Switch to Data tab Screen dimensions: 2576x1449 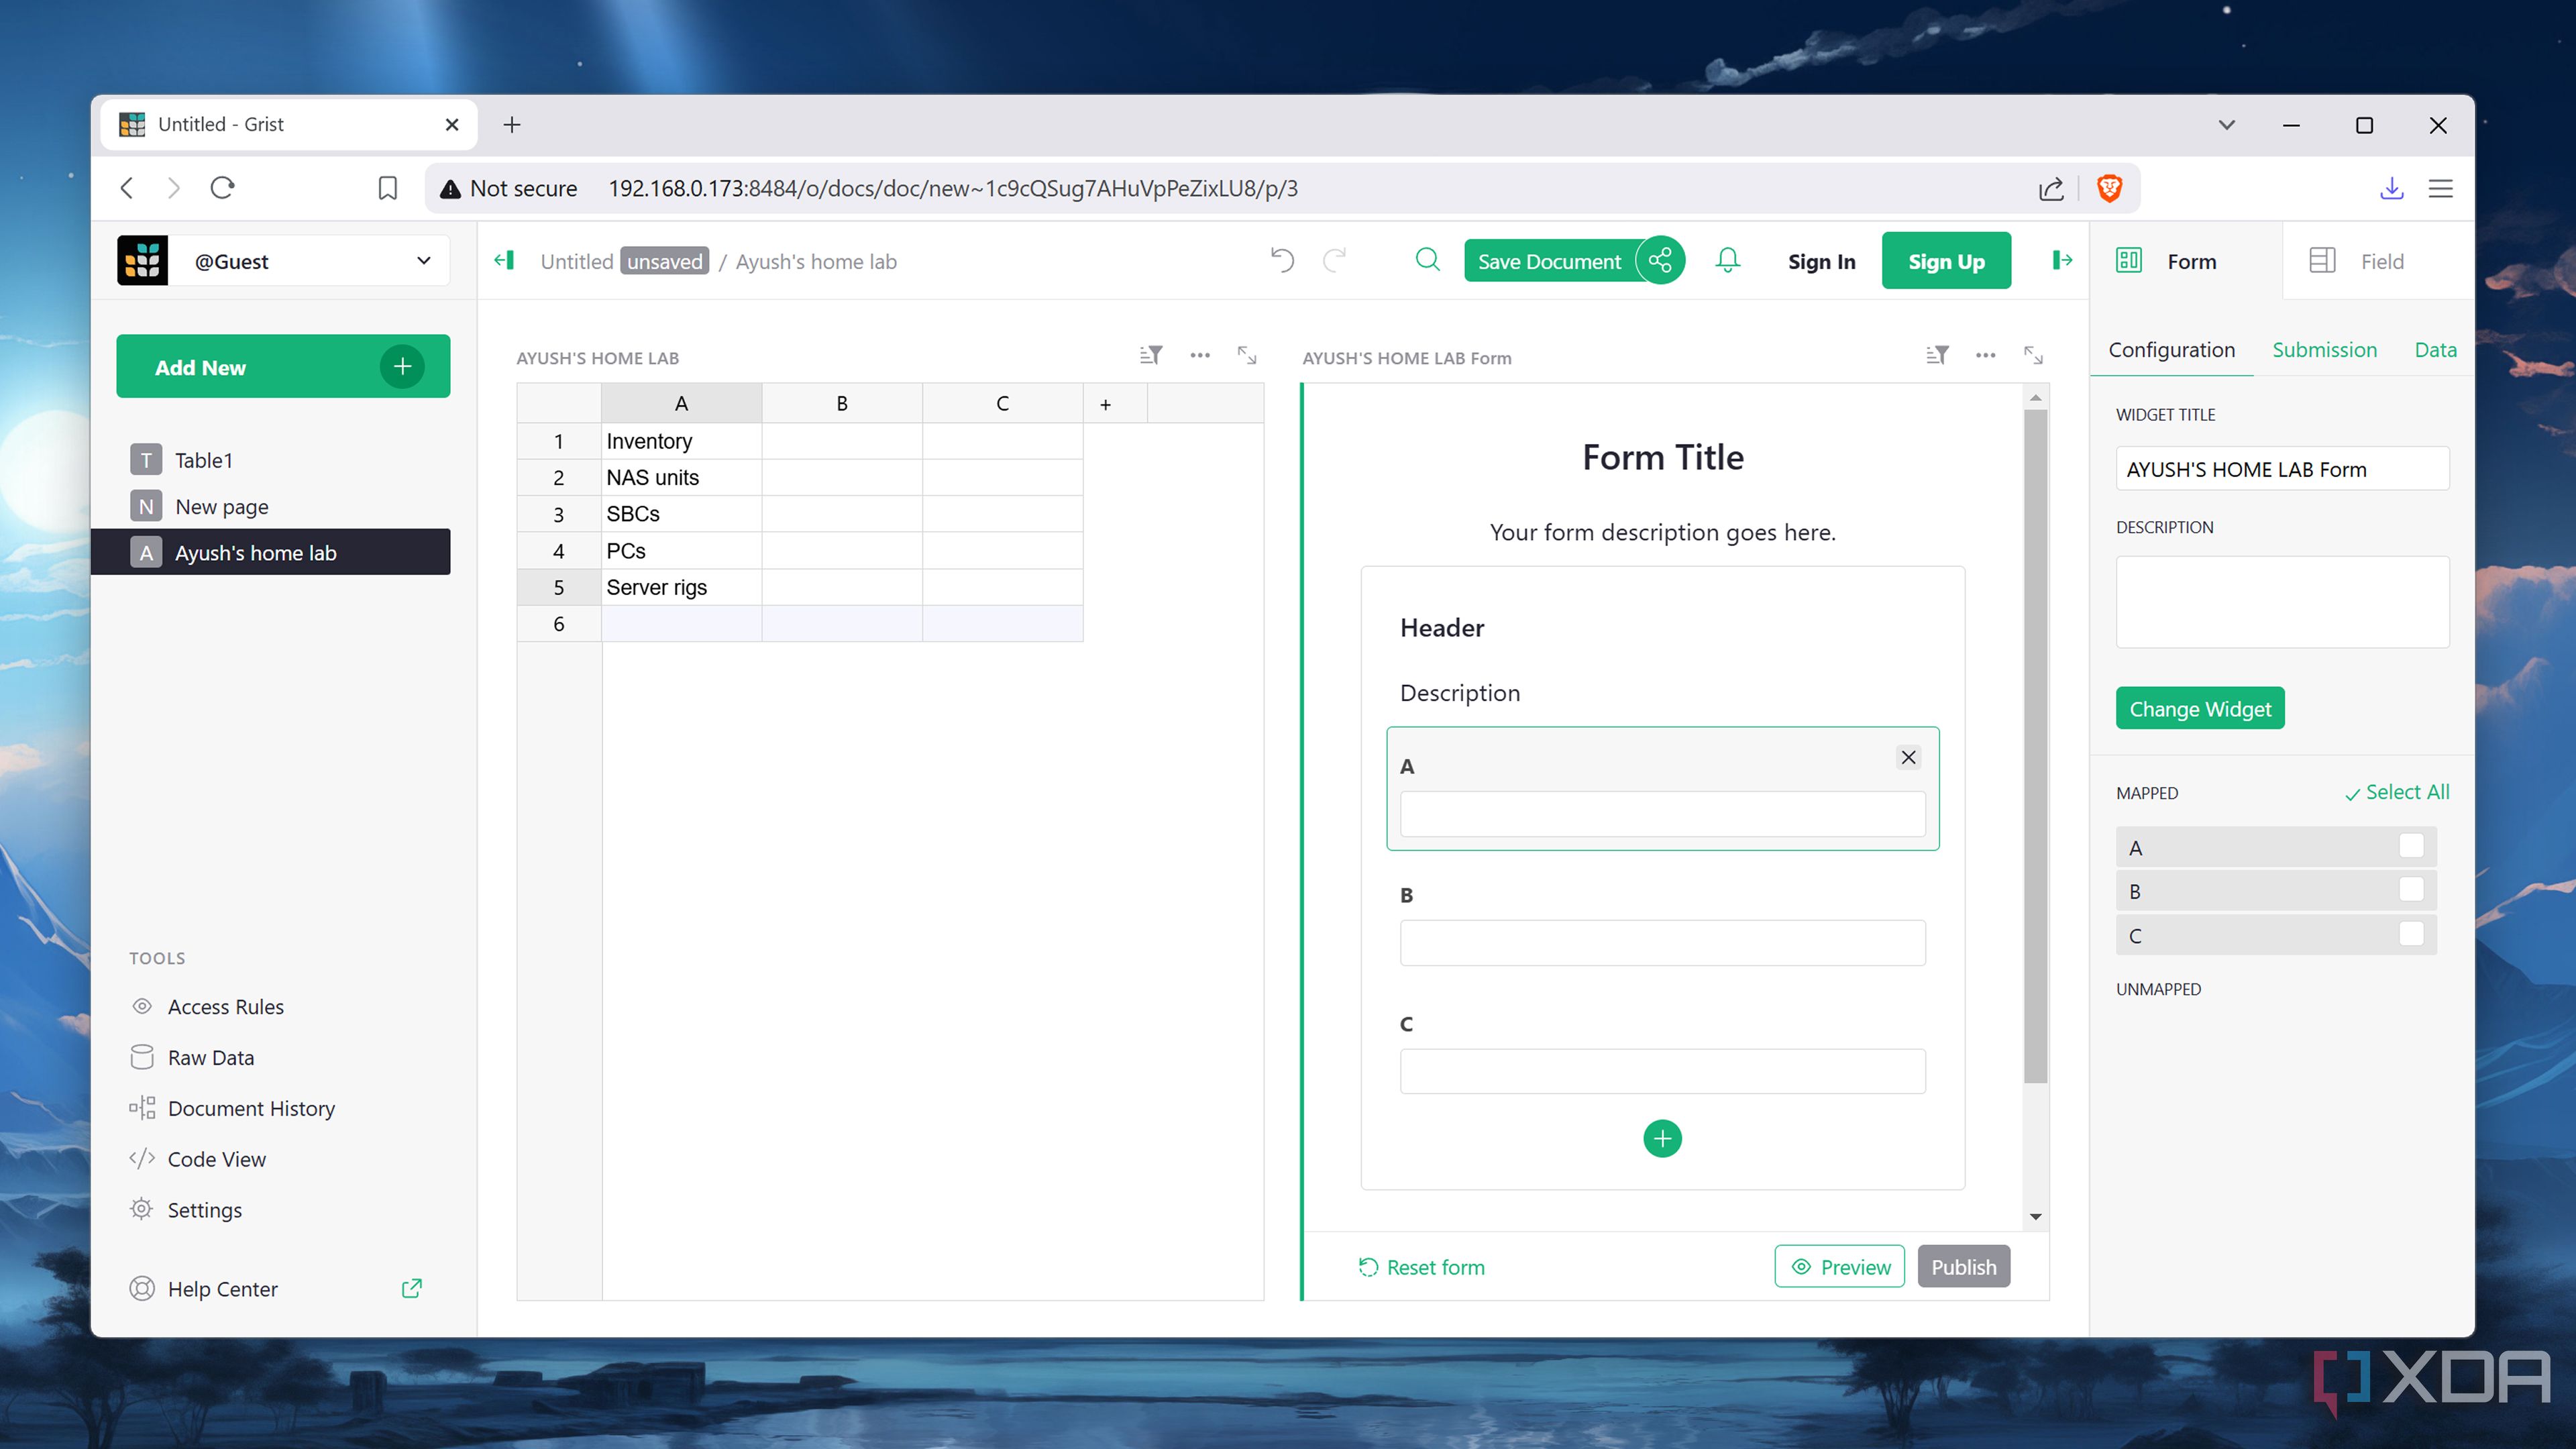[x=2435, y=350]
